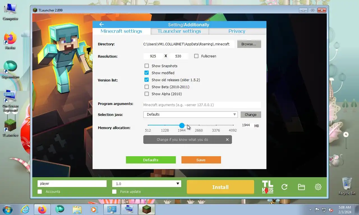
Task: Click the yellow Install button
Action: (220, 187)
